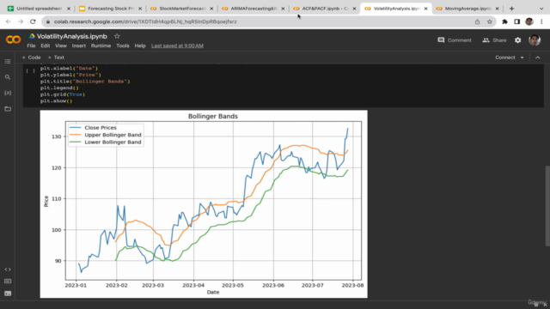Go back with browser back arrow
The image size is (550, 309).
9,21
